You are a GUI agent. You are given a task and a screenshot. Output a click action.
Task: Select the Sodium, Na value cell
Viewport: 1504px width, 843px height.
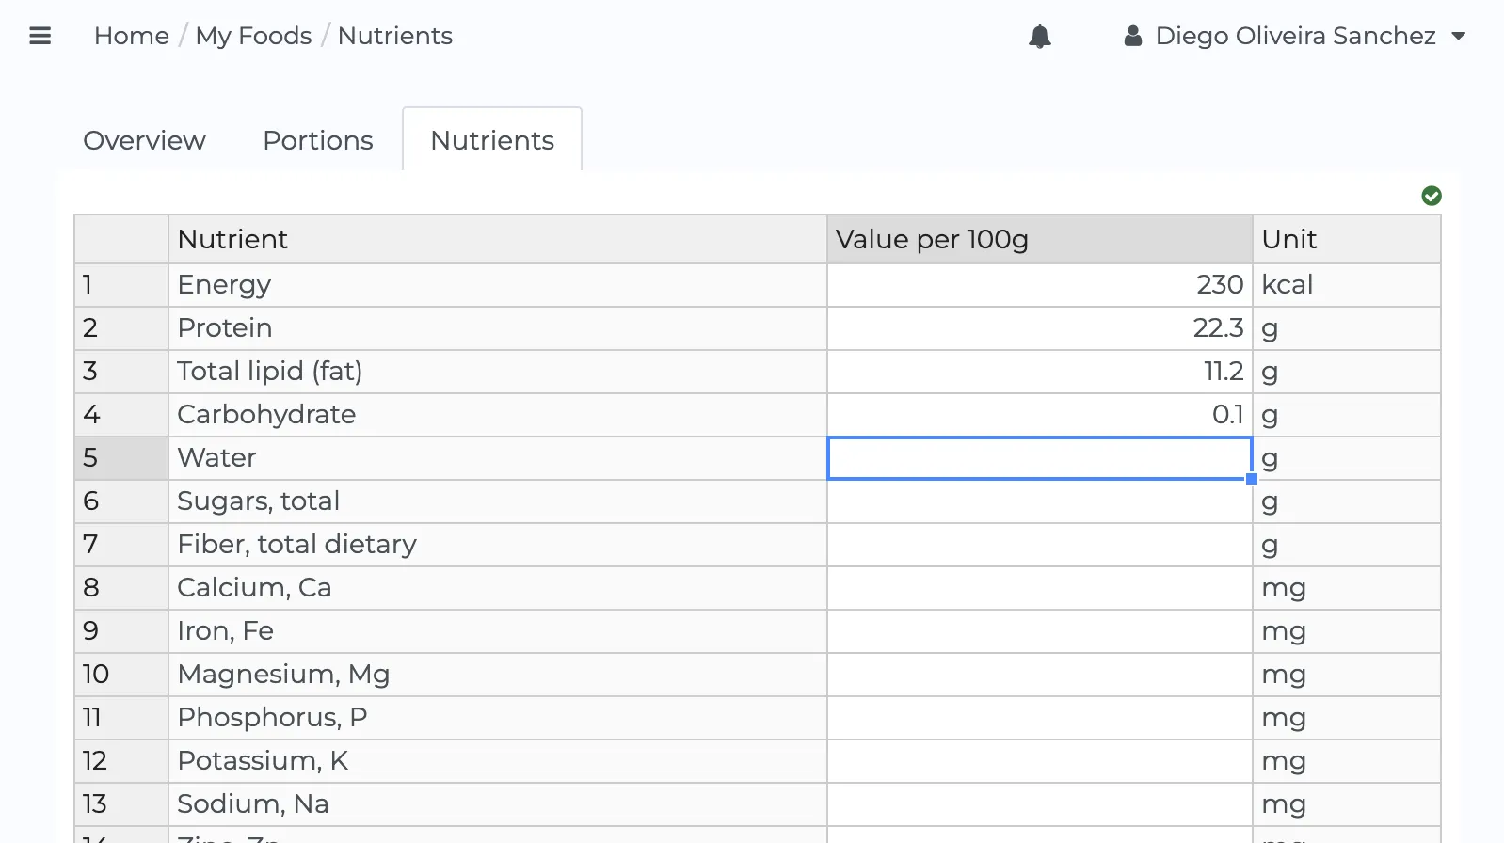[1039, 804]
